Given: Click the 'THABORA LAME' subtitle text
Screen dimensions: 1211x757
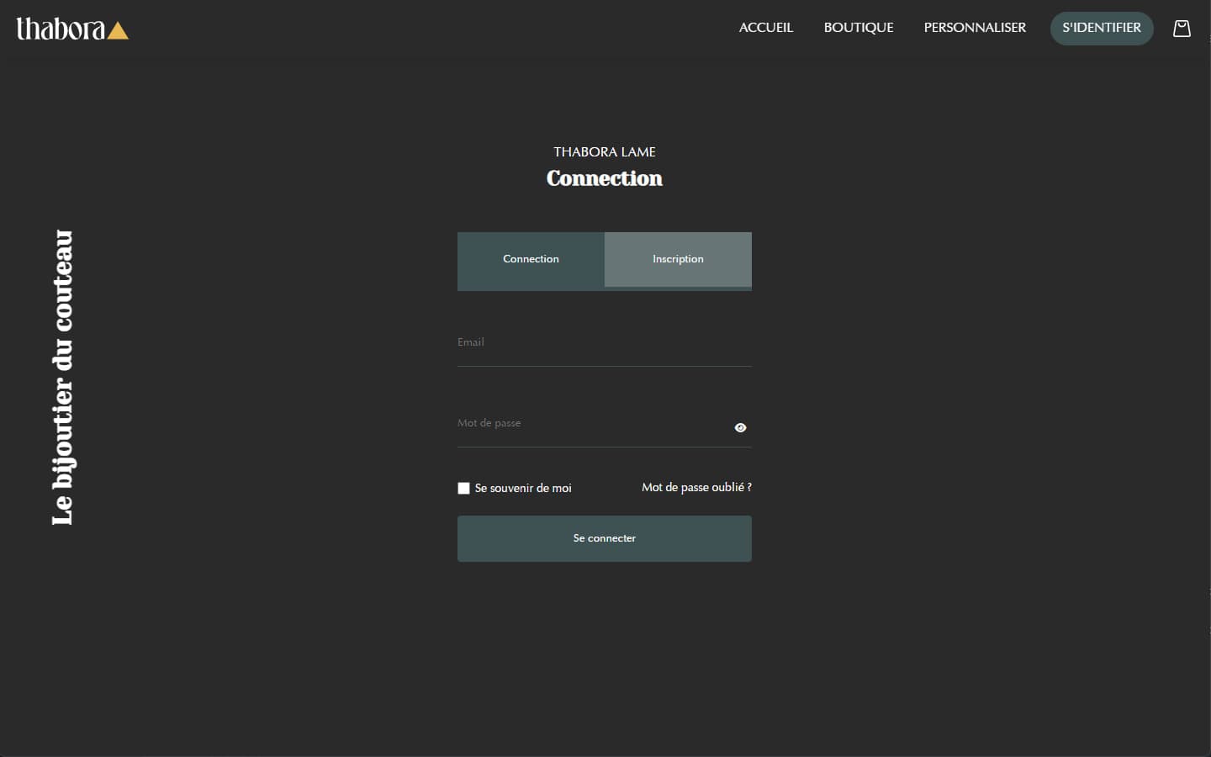Looking at the screenshot, I should (604, 152).
